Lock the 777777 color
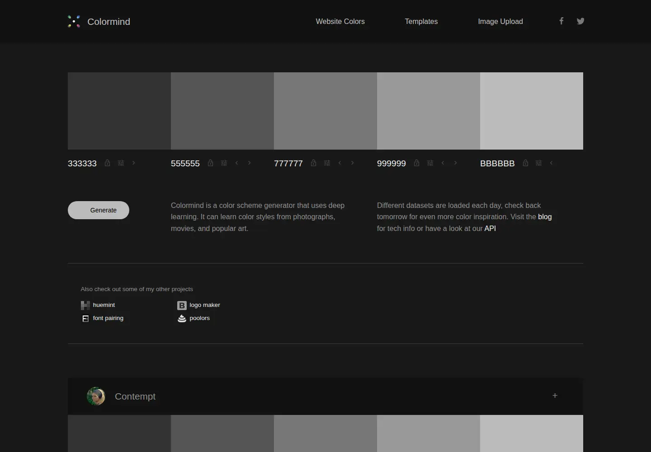The height and width of the screenshot is (452, 651). point(313,163)
